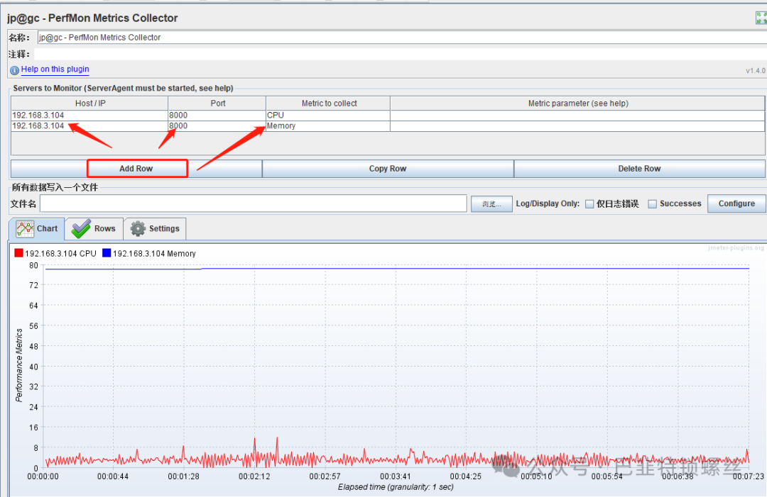
Task: Select the Port 8000 cell in the CPU row
Action: click(x=217, y=116)
